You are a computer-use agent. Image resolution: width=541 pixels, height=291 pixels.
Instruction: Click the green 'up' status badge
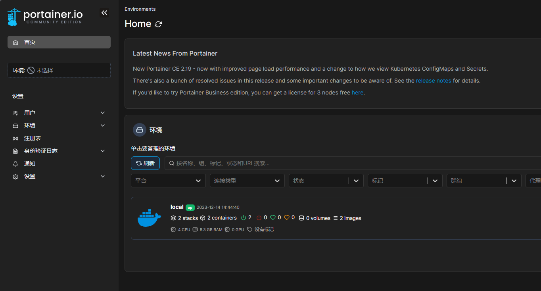click(190, 207)
